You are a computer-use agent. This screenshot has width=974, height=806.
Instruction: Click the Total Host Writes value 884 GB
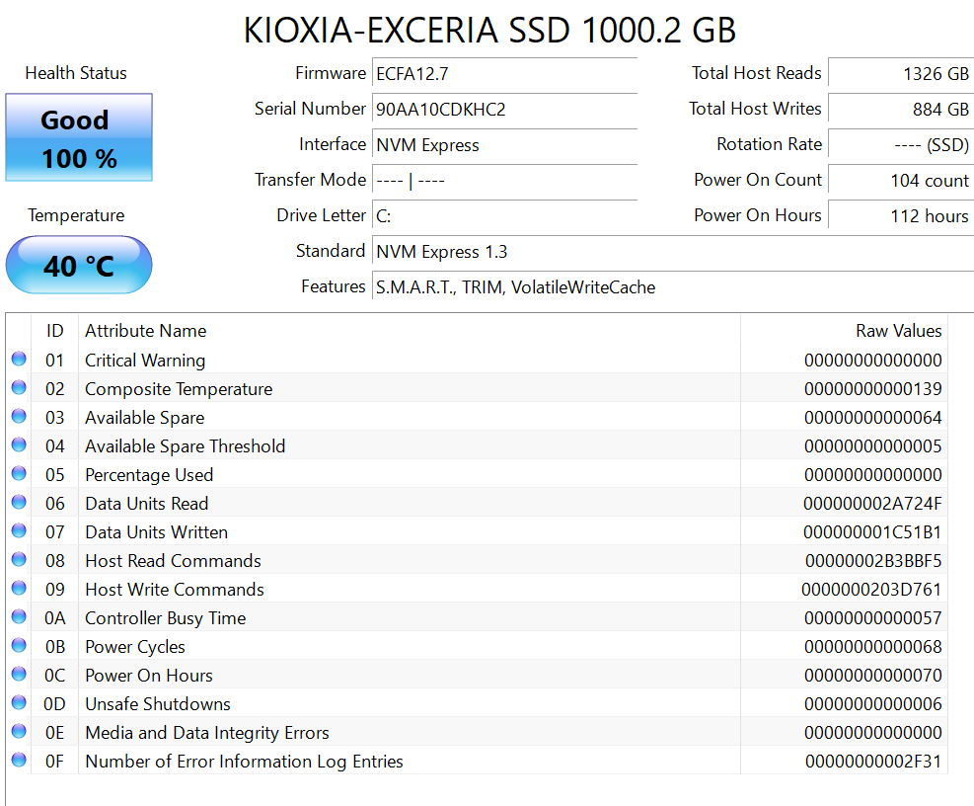(901, 109)
